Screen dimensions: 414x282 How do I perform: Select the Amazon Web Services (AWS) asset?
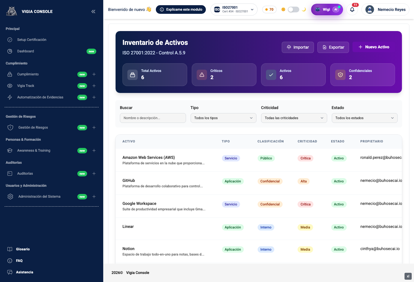click(149, 157)
